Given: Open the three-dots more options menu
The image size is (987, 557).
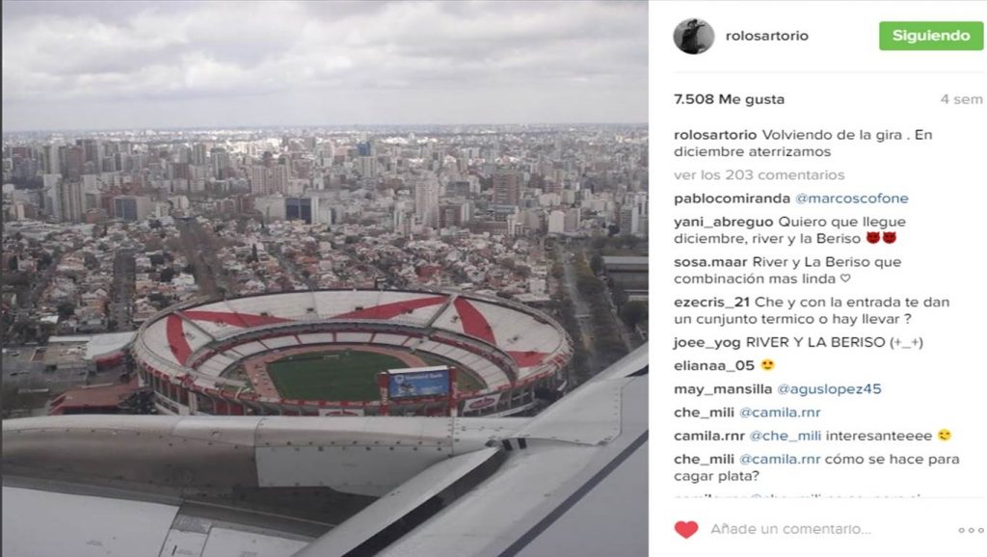Looking at the screenshot, I should tap(970, 530).
